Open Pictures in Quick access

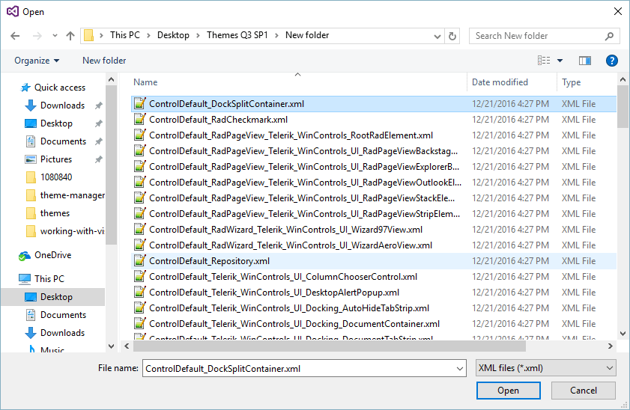click(56, 159)
